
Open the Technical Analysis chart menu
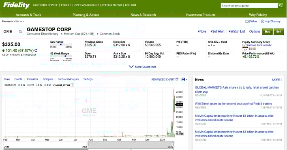68,79
